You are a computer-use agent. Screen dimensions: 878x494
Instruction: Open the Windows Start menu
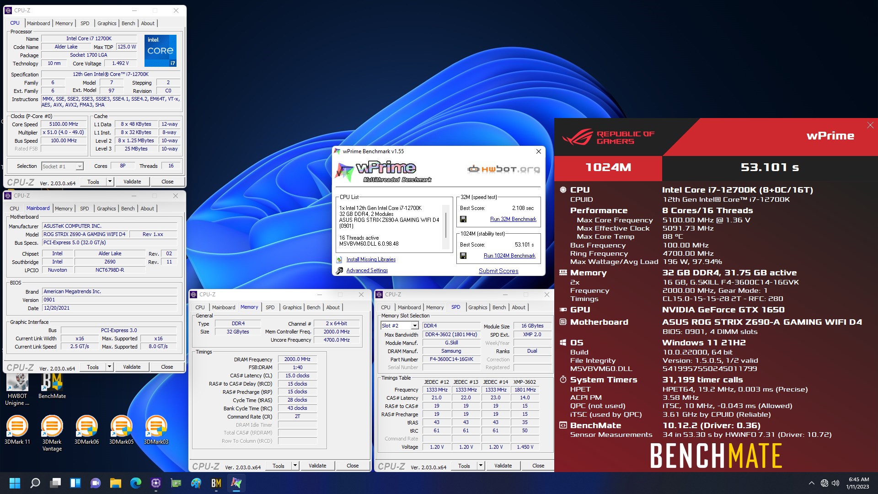coord(15,483)
